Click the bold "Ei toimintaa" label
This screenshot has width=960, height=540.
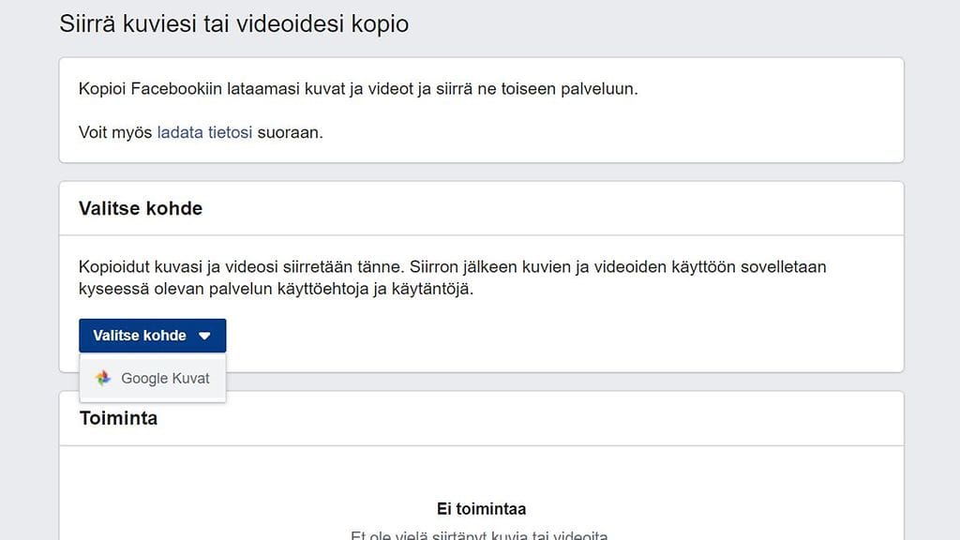click(x=481, y=509)
